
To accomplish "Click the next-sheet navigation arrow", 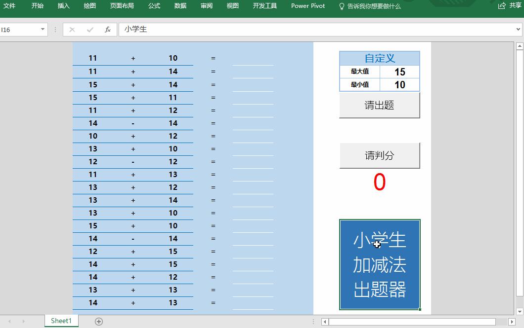I will point(23,321).
